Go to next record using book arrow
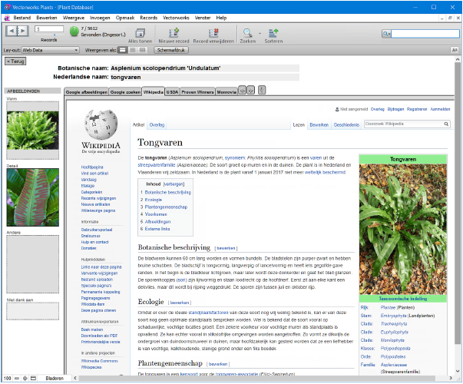The width and height of the screenshot is (463, 384). coord(23,31)
